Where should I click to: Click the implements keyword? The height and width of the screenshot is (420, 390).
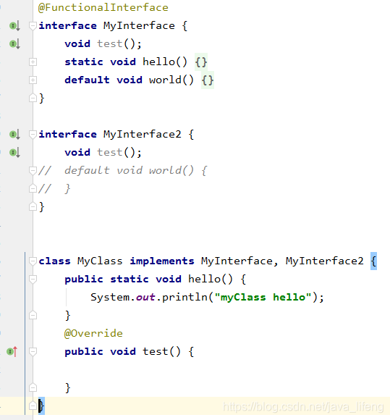162,261
